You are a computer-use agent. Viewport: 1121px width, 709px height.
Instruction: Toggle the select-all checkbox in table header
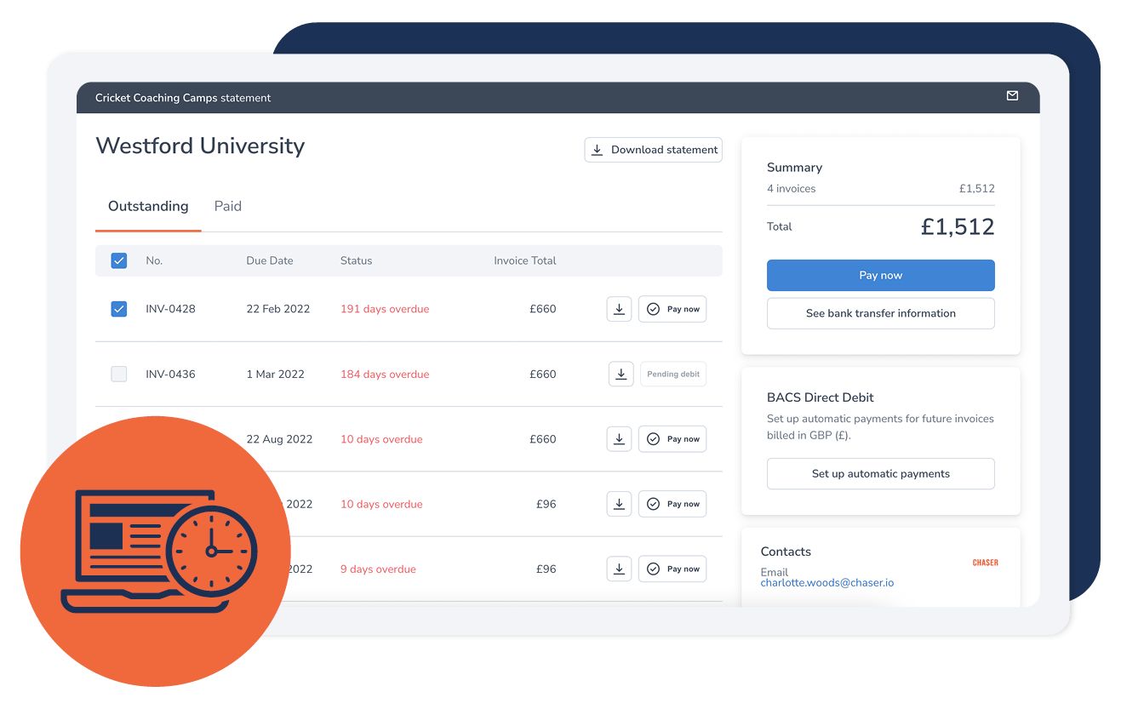click(x=119, y=261)
